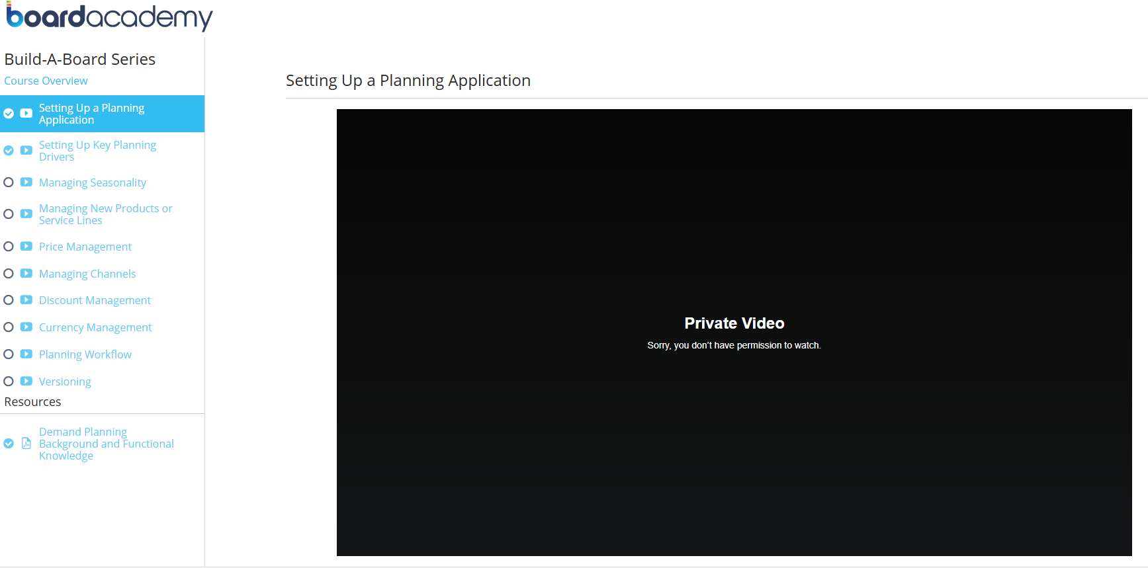The image size is (1148, 568).
Task: Click the Private Video player area
Action: 734,333
